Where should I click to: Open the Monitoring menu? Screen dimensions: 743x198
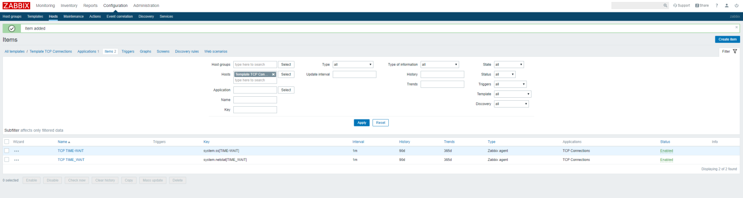pyautogui.click(x=46, y=5)
